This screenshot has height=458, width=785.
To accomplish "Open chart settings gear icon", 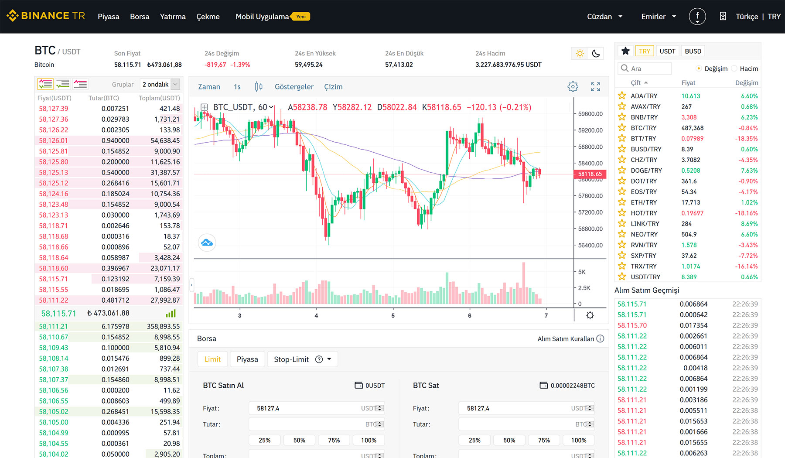I will (x=573, y=86).
